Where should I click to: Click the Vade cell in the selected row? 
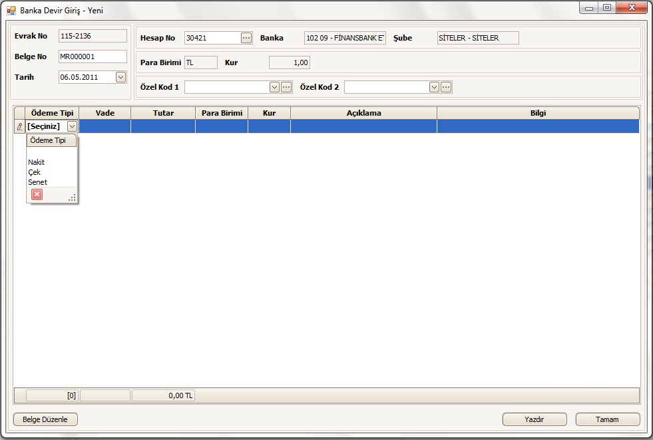click(x=105, y=126)
